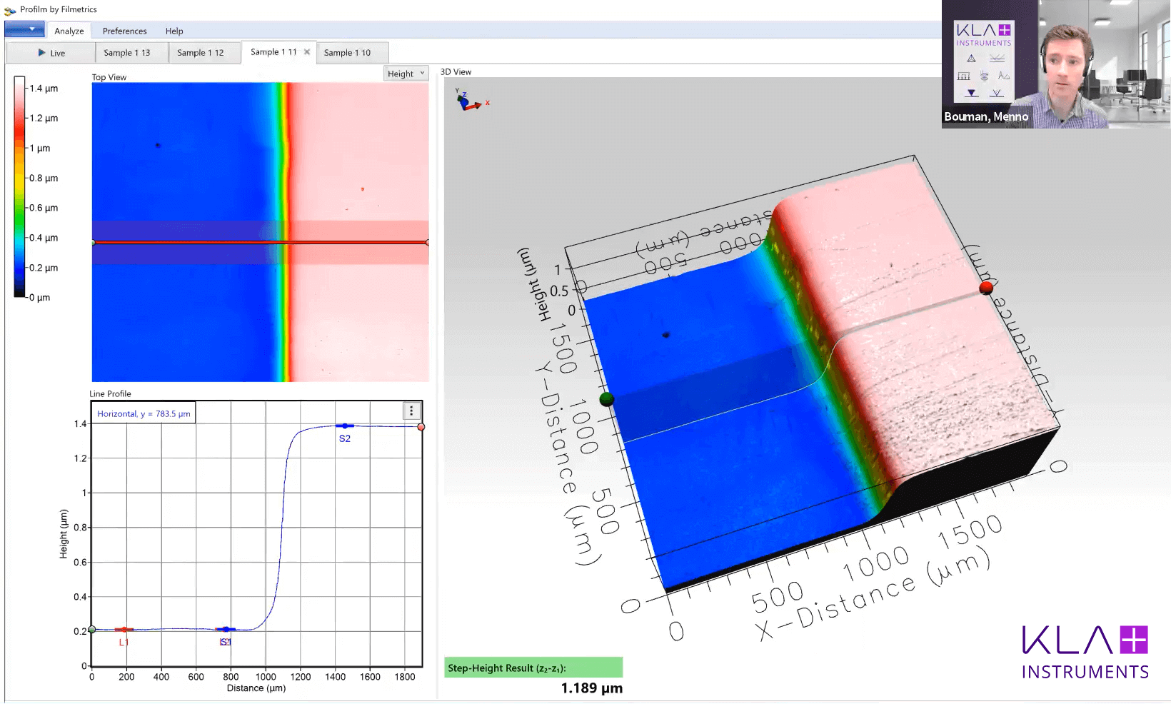Open the Line Profile three-dot options menu

point(411,411)
